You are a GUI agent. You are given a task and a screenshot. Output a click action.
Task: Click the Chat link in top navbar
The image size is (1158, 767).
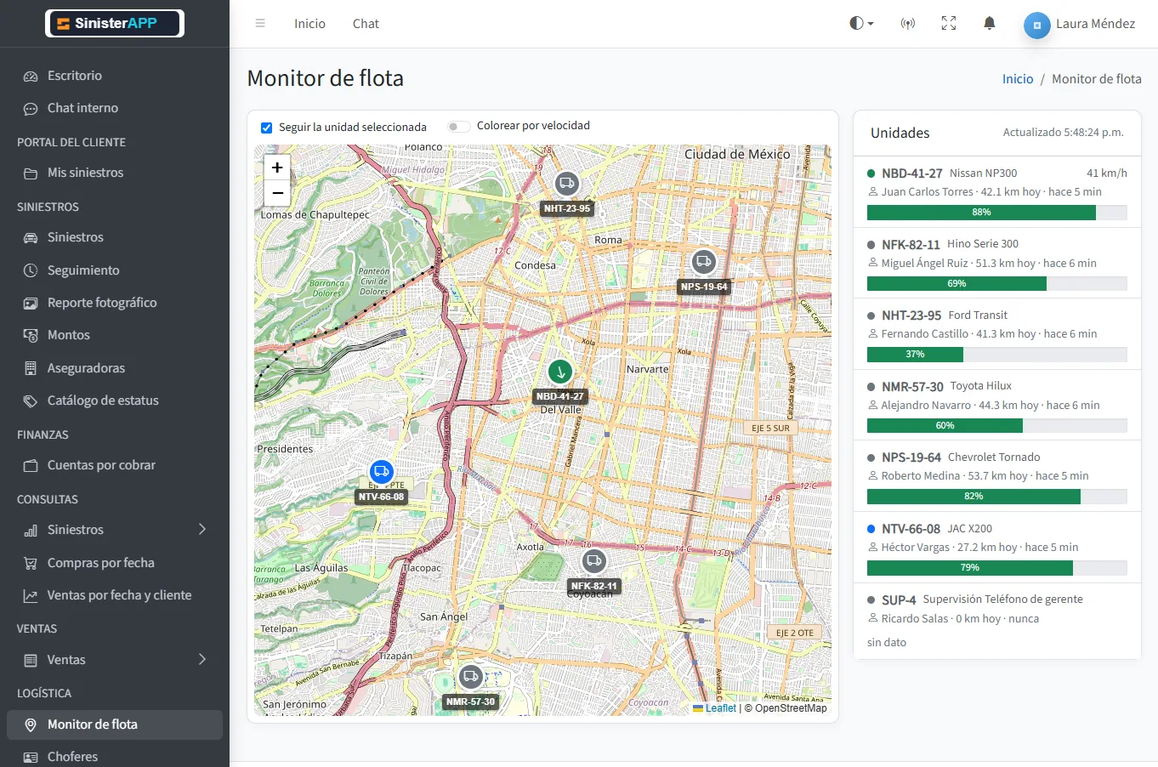pos(366,24)
